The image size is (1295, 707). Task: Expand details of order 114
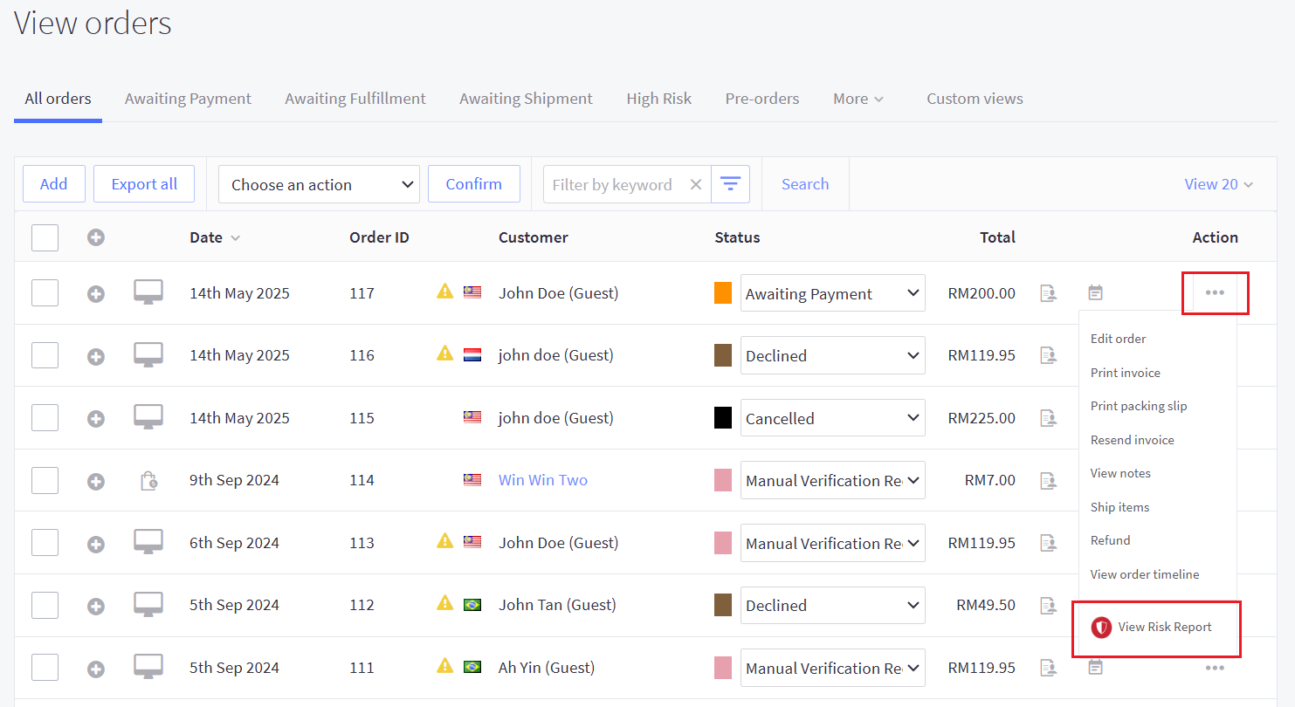[96, 481]
